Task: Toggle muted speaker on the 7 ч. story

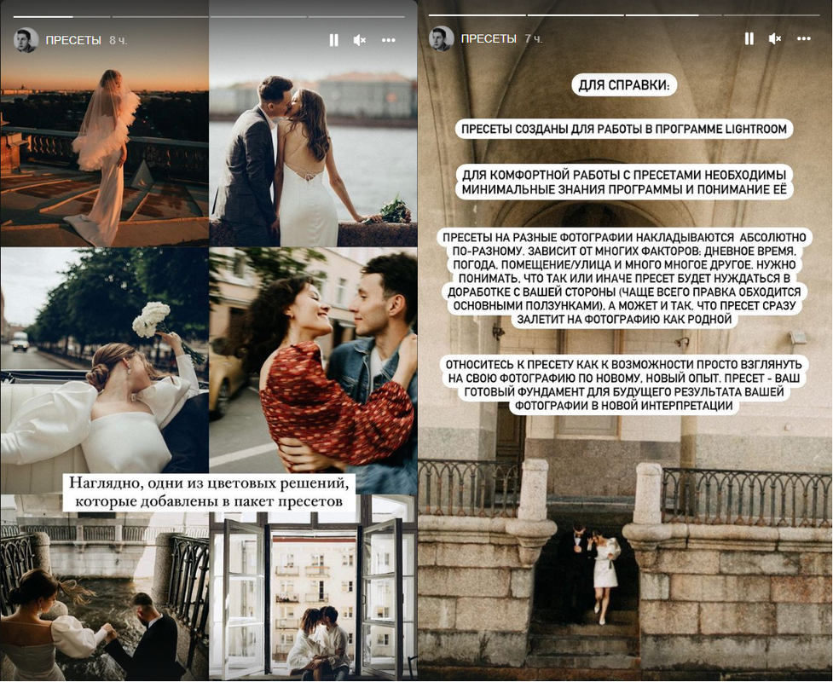Action: coord(775,38)
